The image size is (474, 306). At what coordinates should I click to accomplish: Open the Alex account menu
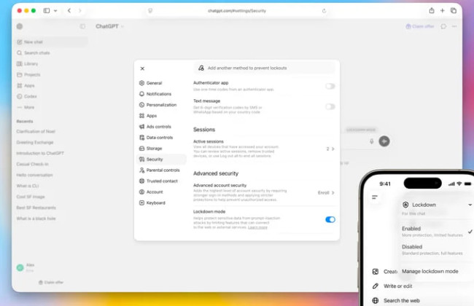[x=26, y=267]
